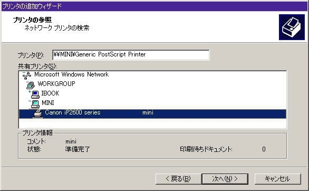This screenshot has width=309, height=191.
Task: Click the 印刷待ちドキュメント label
Action: coord(206,149)
